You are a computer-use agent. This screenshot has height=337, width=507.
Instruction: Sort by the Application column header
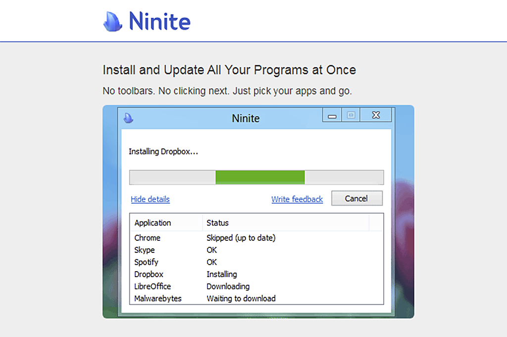(x=152, y=223)
